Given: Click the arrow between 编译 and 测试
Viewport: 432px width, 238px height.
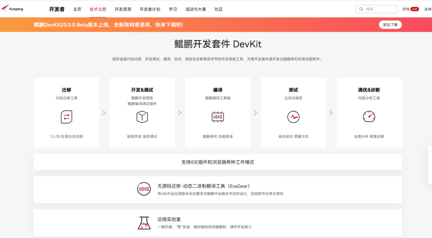Looking at the screenshot, I should pos(255,113).
